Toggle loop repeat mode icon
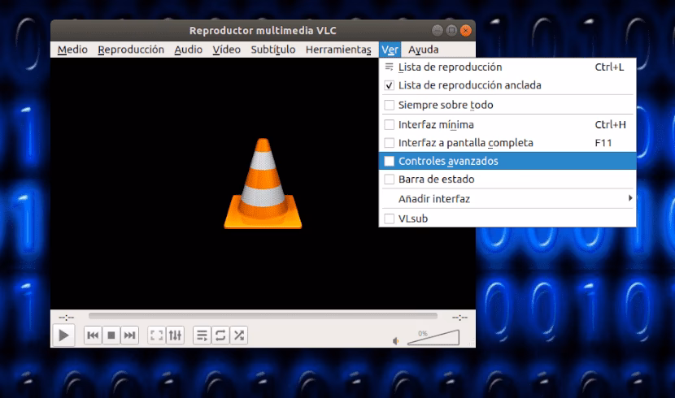 tap(220, 335)
